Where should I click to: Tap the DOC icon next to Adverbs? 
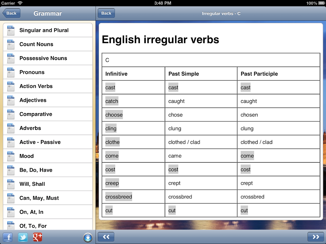click(11, 128)
